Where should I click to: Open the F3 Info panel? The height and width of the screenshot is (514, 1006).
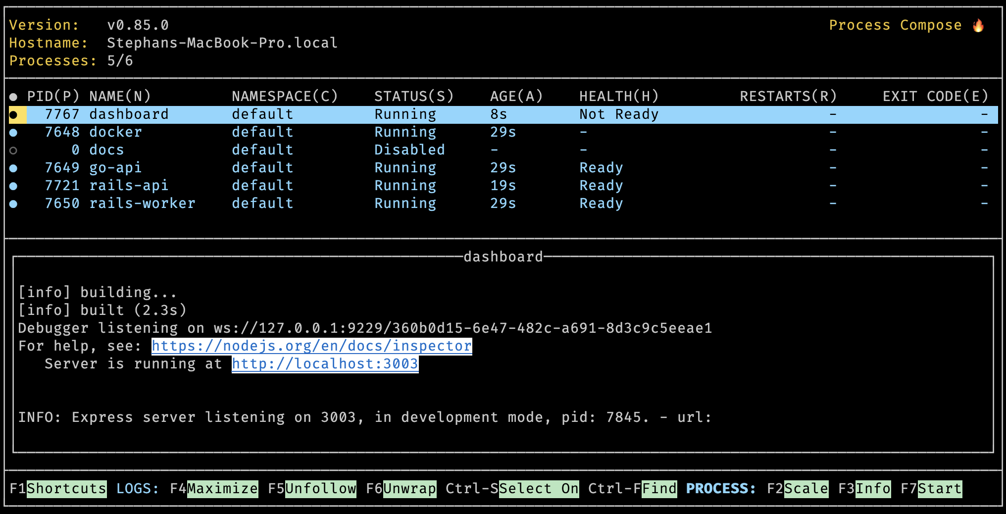pos(873,489)
